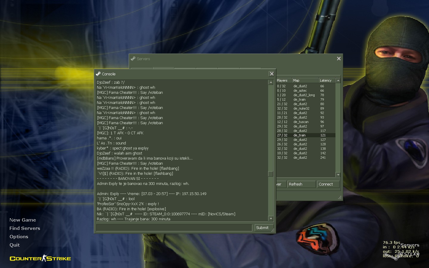Select the server row with latency 142

[x=306, y=153]
